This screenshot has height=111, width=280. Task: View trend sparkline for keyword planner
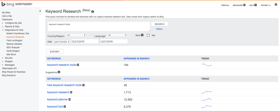point(207,99)
